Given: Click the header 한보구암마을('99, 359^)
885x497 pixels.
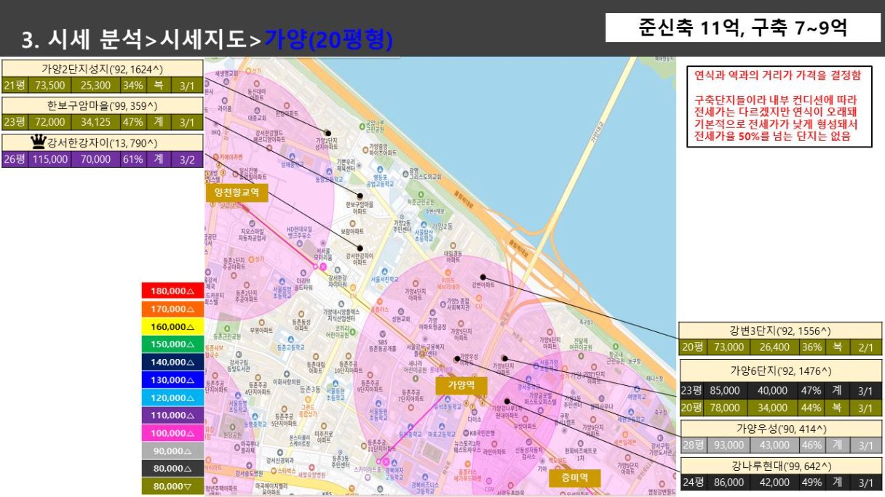Looking at the screenshot, I should click(103, 105).
